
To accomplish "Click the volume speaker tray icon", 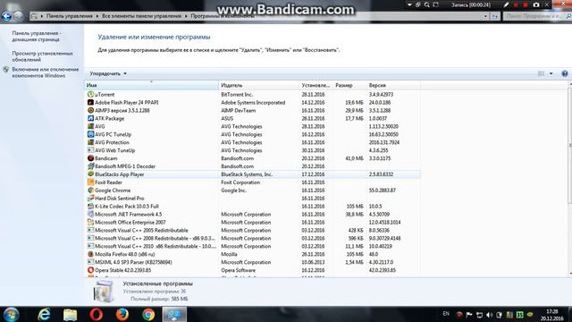I will click(x=489, y=315).
